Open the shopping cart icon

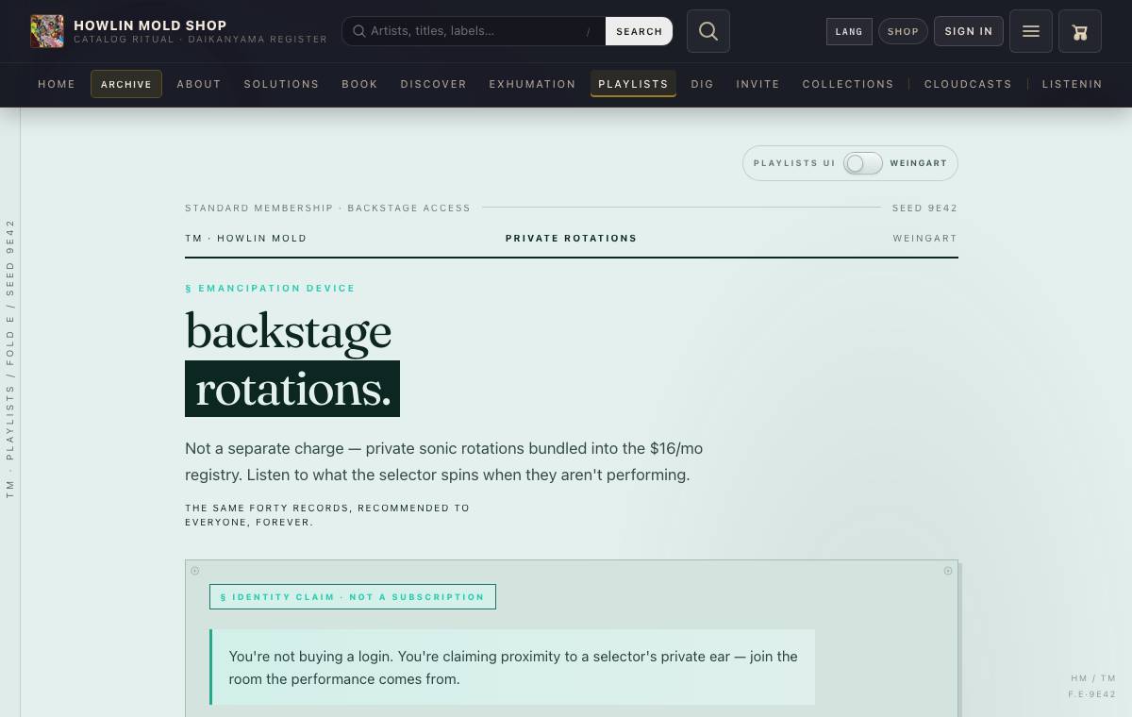(x=1080, y=31)
